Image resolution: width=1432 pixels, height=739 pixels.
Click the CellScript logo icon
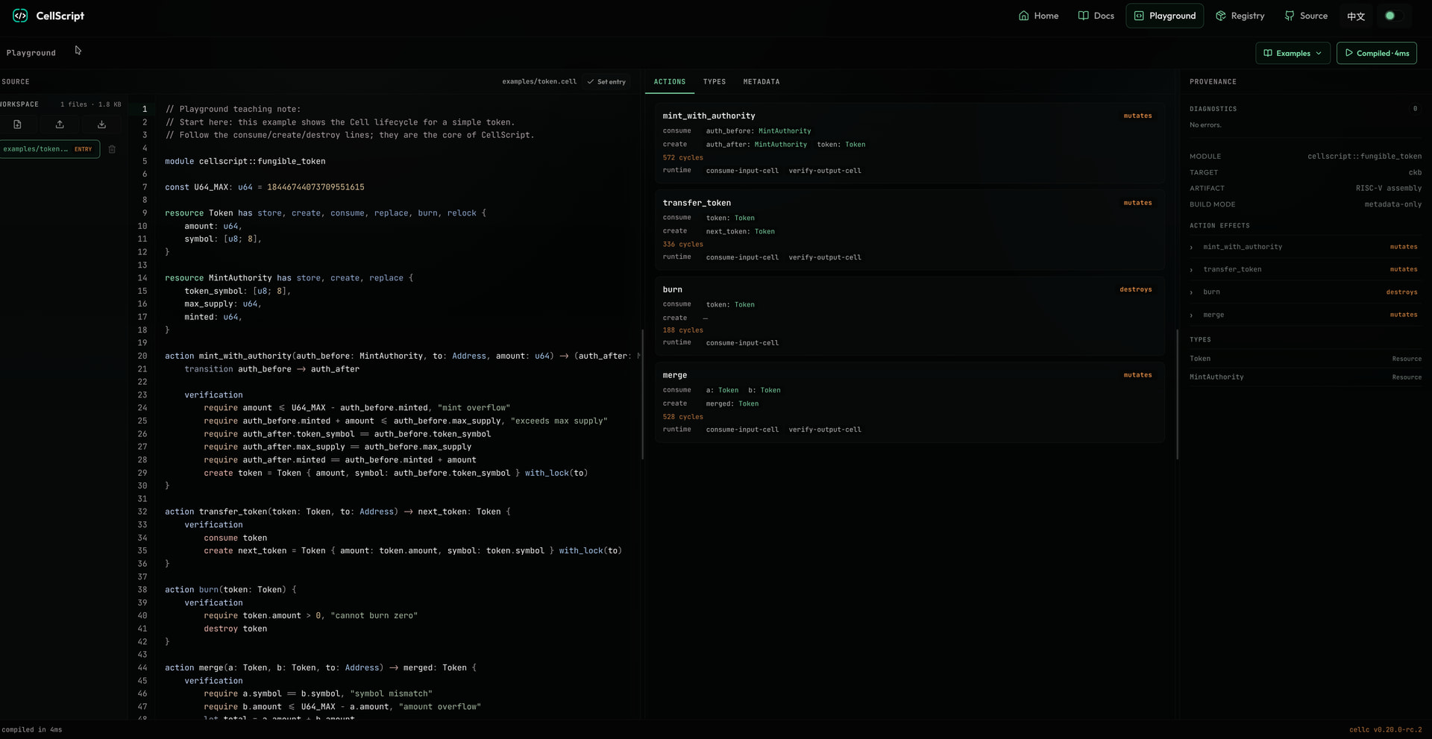[x=20, y=16]
